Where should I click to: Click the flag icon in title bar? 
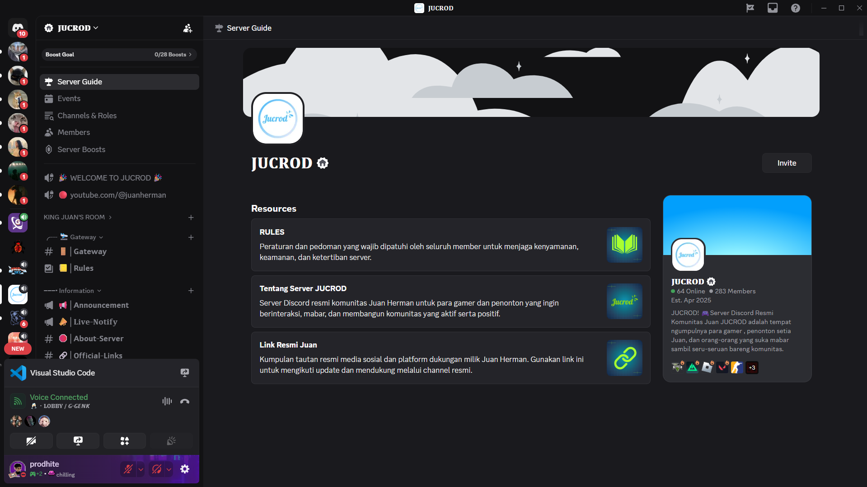point(750,8)
